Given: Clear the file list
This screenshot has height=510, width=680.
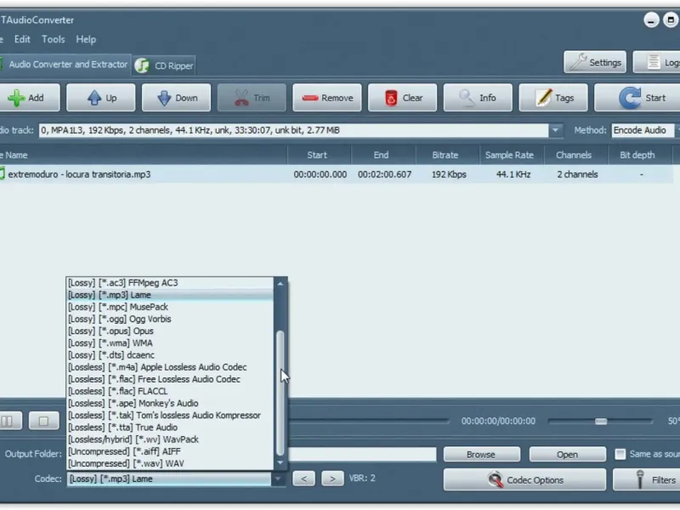Looking at the screenshot, I should [402, 98].
